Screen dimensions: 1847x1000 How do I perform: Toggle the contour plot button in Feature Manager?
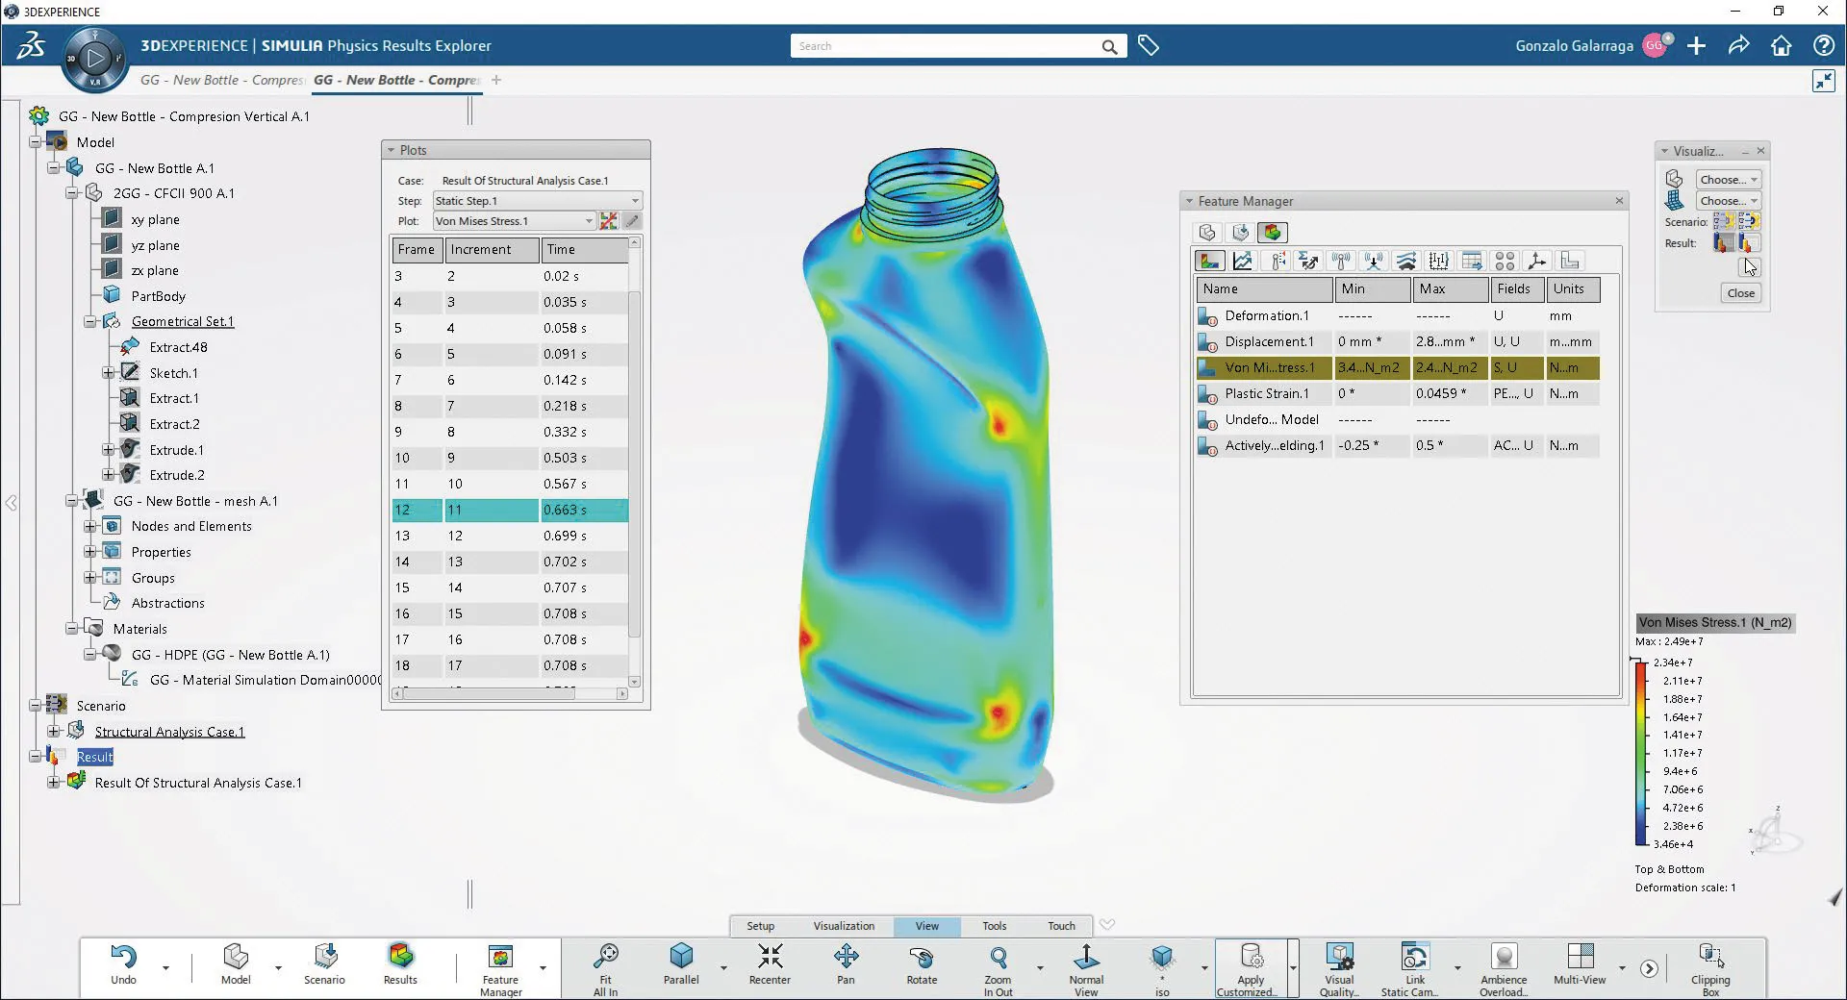(1209, 261)
